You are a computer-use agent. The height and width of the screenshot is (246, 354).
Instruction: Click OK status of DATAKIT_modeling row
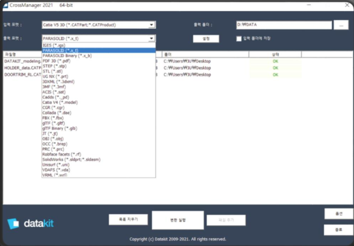point(275,61)
